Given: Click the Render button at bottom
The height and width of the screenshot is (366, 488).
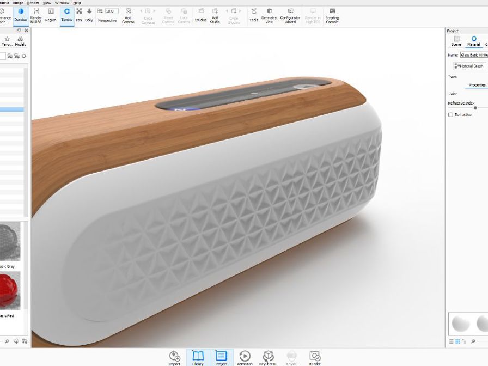Looking at the screenshot, I should 315,357.
